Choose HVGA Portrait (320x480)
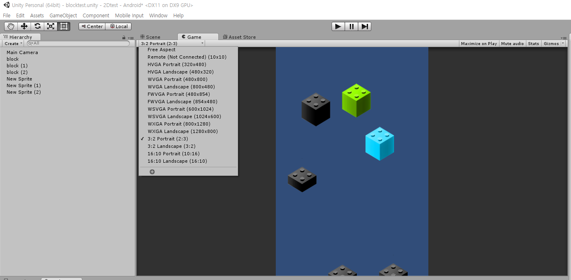 [188, 64]
